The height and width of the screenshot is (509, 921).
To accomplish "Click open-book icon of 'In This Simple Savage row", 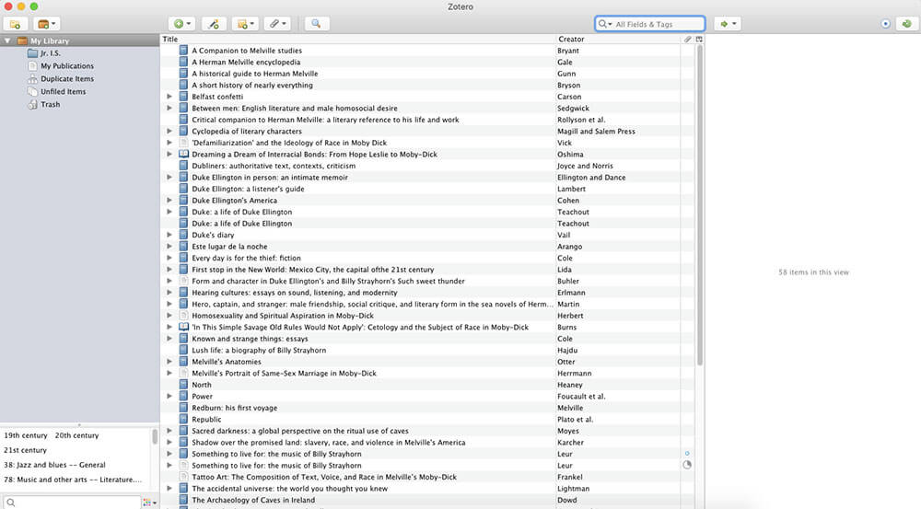I will (183, 327).
